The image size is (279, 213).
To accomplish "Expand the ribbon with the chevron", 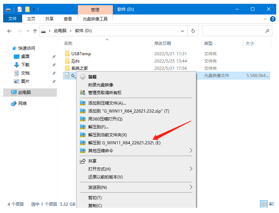I will pos(265,19).
